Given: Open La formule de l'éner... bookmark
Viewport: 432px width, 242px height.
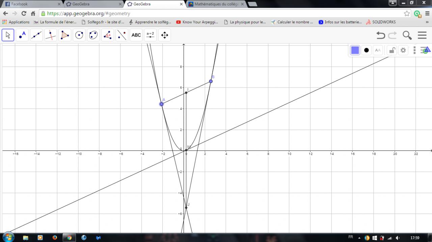Looking at the screenshot, I should pos(55,22).
